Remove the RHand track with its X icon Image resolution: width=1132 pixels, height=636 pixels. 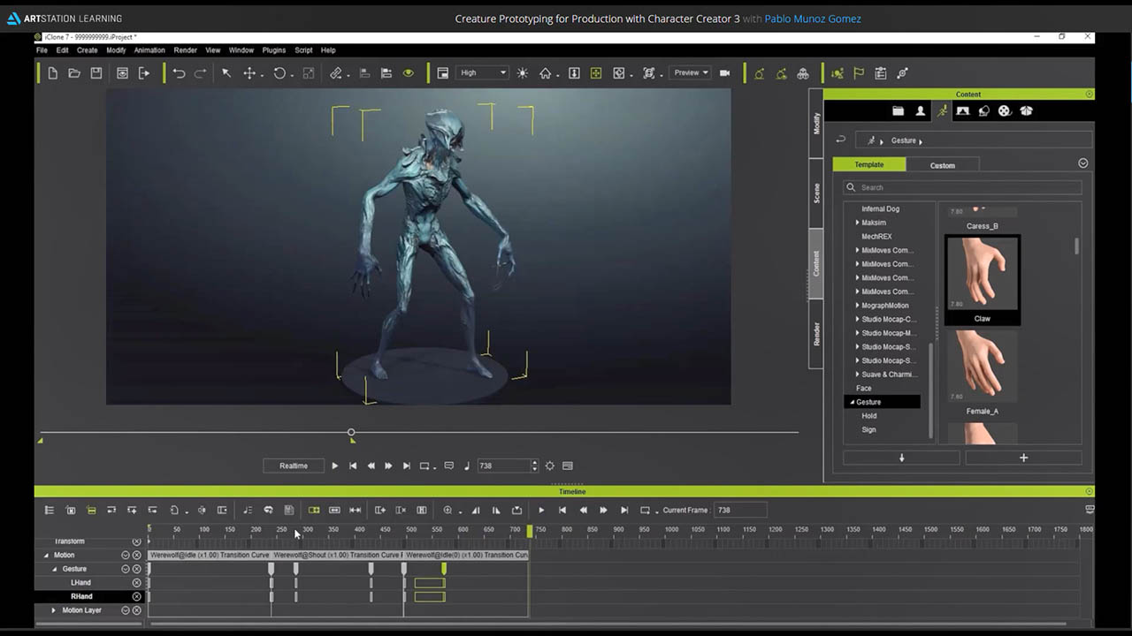pos(136,596)
